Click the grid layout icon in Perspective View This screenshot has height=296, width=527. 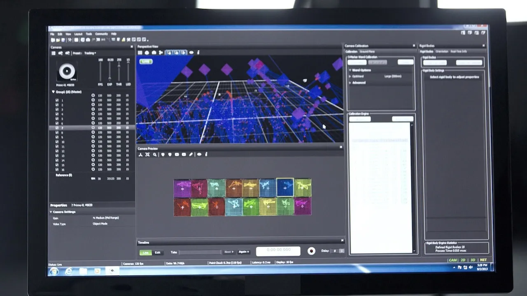[x=140, y=53]
